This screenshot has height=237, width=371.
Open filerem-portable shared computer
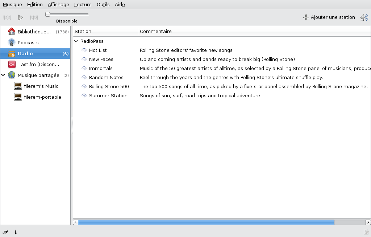coord(42,97)
